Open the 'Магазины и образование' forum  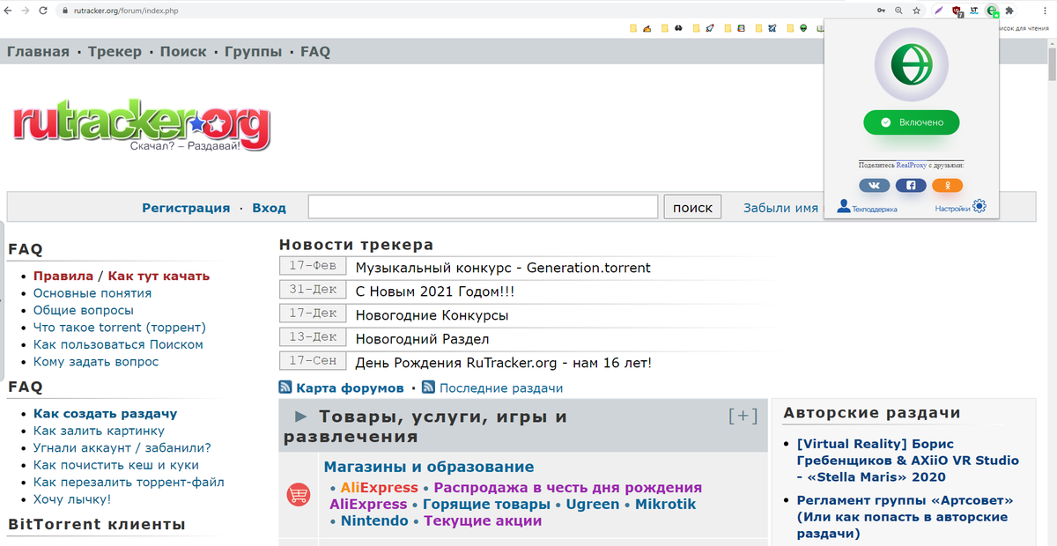pos(429,467)
